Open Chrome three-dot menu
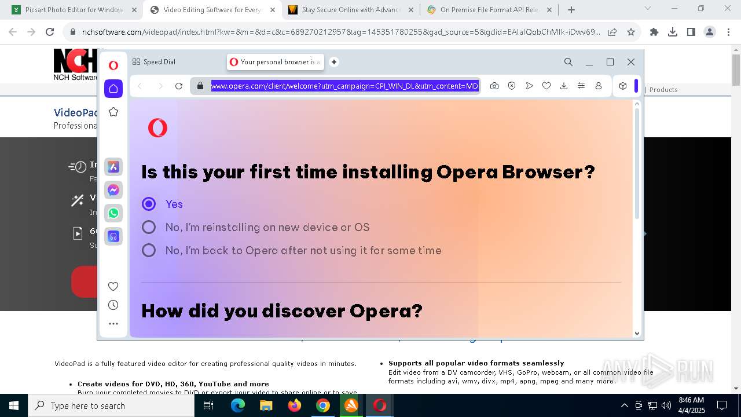The image size is (741, 417). click(728, 32)
